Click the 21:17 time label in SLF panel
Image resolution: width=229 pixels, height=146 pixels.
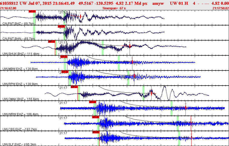63,133
